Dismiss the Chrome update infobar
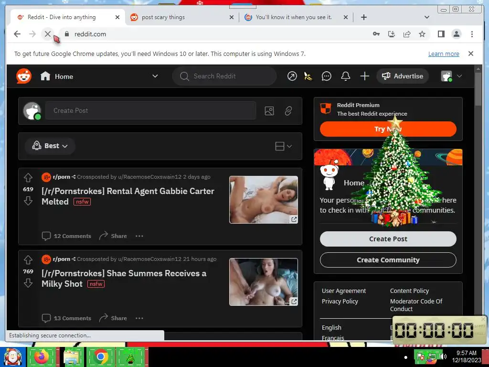489x367 pixels. (x=470, y=54)
